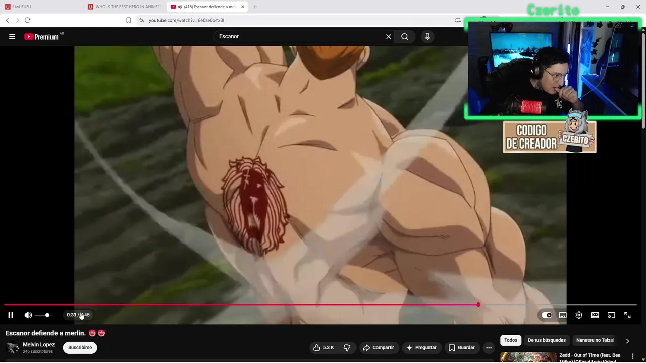Click the Escanor defiende a merlin title
This screenshot has height=363, width=646.
pos(45,333)
